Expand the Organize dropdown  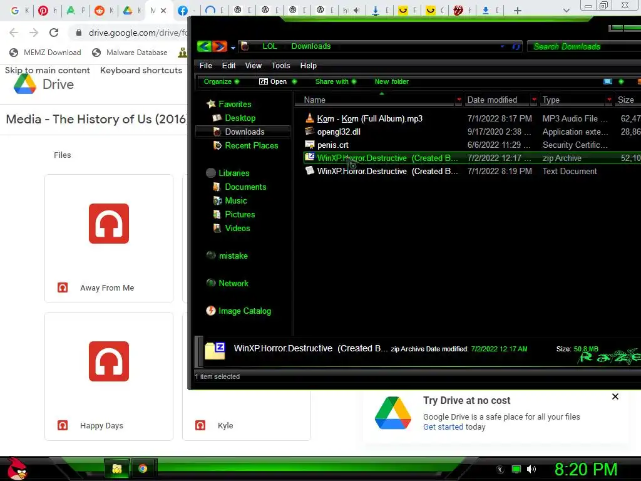point(221,81)
